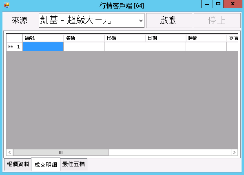Viewport: 244px width, 175px height.
Task: Click the 啟動 start button
Action: pyautogui.click(x=169, y=20)
